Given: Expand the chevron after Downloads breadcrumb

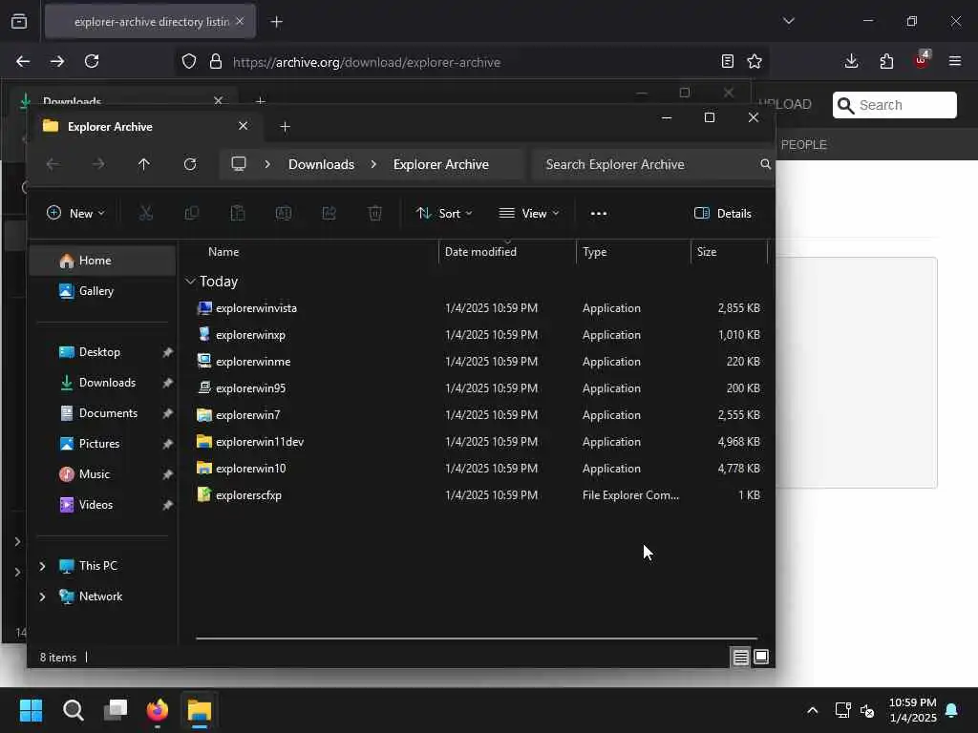Looking at the screenshot, I should 373,164.
